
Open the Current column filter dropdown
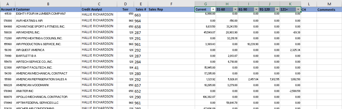click(x=213, y=10)
